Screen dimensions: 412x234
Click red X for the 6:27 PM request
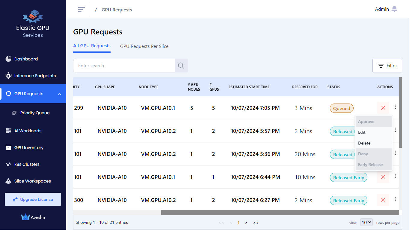pos(383,200)
